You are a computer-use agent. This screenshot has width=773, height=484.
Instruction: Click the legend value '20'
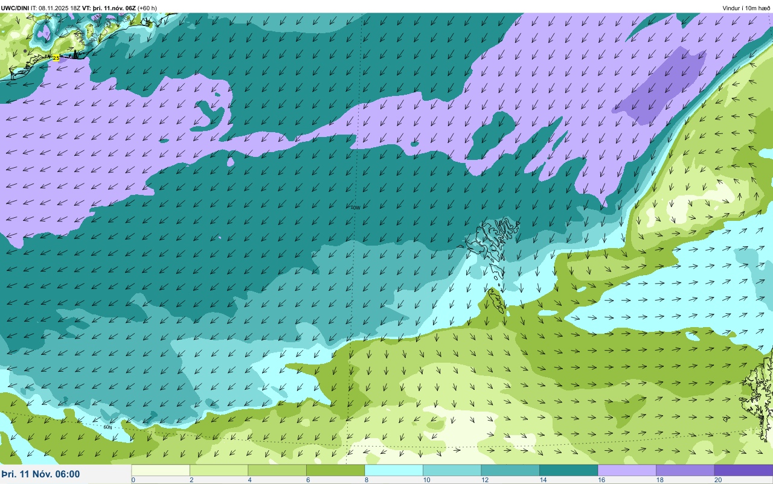(x=718, y=480)
